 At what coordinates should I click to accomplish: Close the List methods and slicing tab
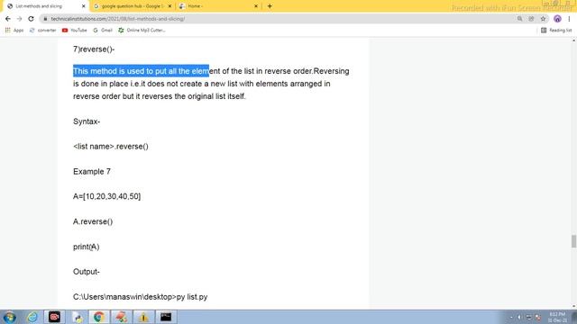point(84,6)
